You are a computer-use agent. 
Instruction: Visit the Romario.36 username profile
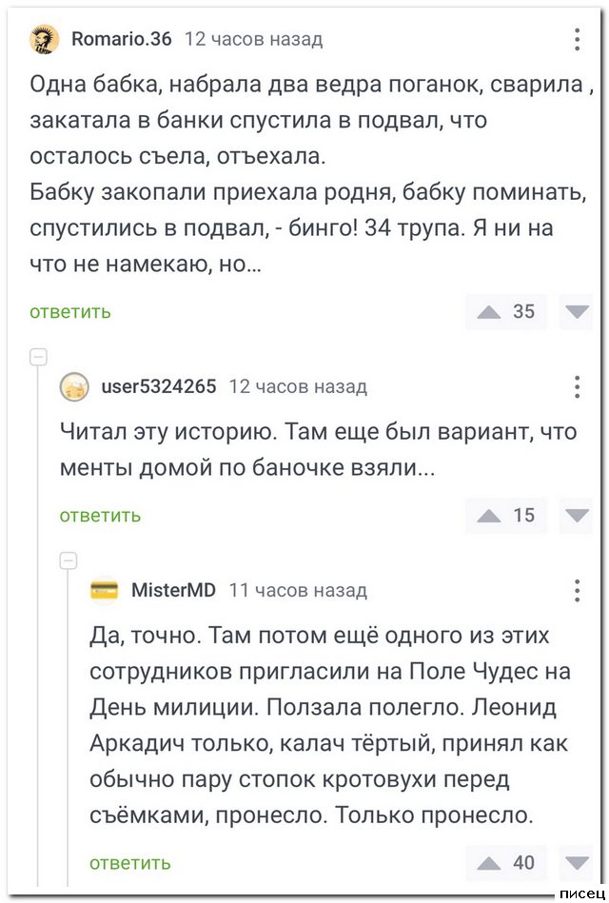pos(122,39)
